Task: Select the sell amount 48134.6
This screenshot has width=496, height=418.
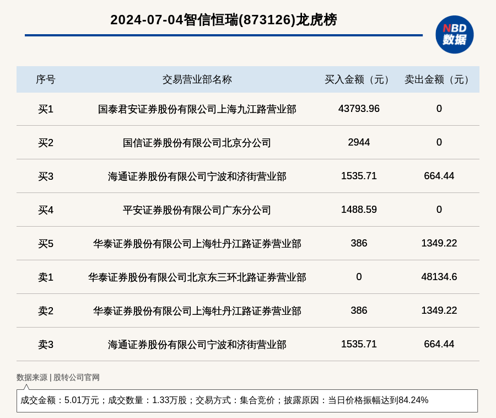Action: tap(439, 277)
